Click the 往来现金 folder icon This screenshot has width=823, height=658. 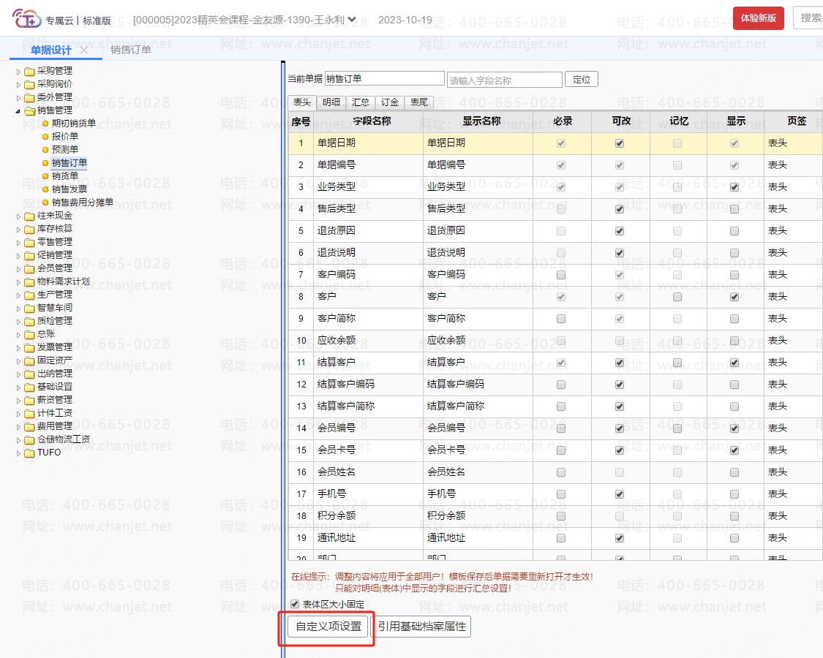pyautogui.click(x=29, y=216)
